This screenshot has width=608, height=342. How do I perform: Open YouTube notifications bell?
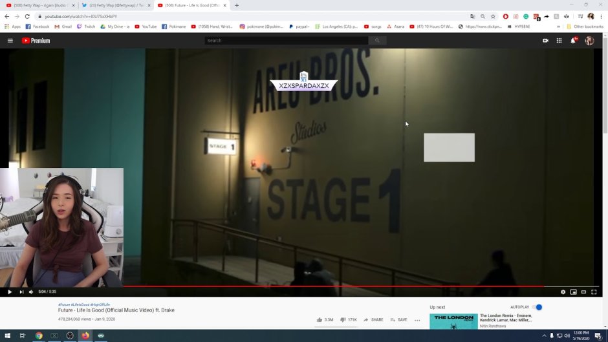pos(572,40)
